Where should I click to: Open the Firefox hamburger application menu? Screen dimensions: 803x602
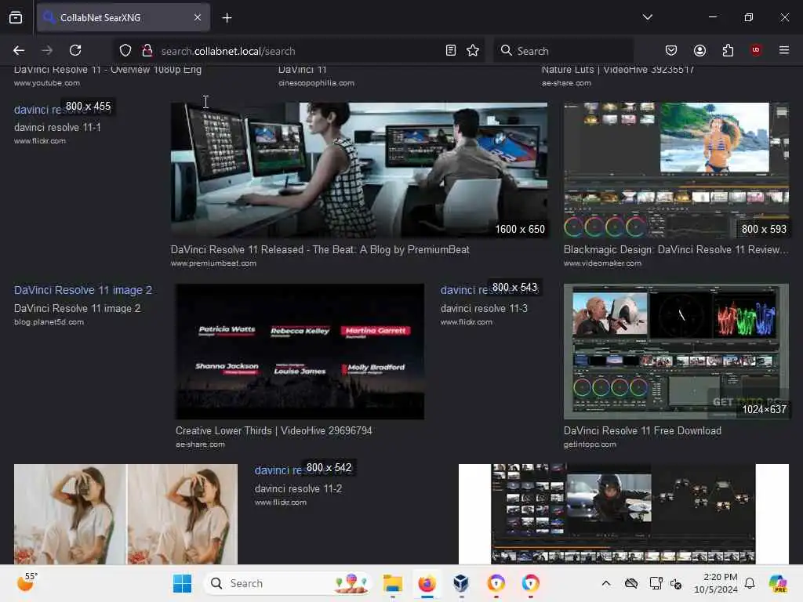(784, 50)
